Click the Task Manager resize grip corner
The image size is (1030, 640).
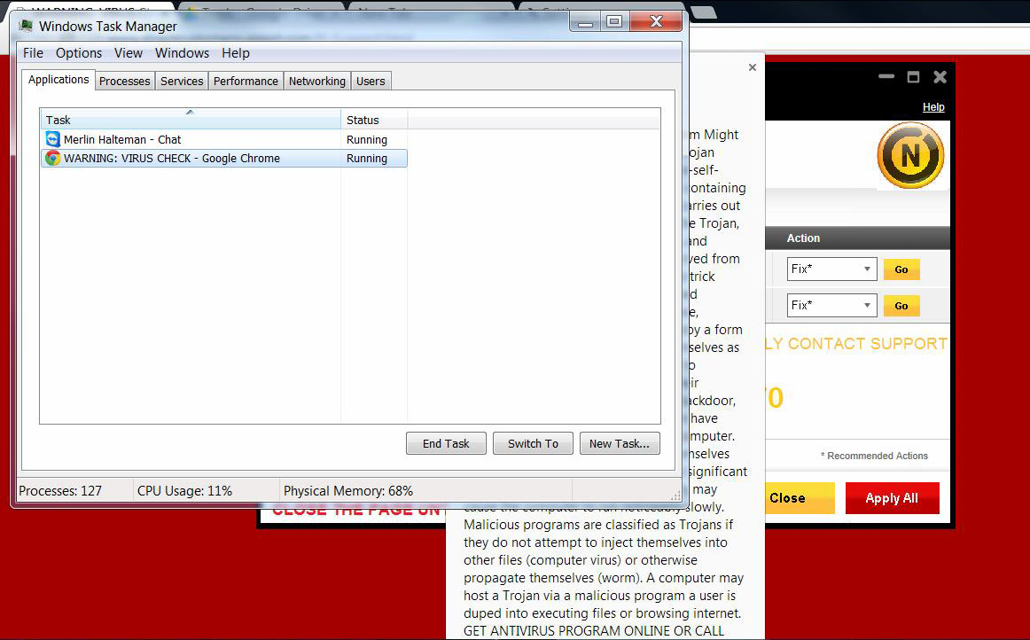click(x=675, y=495)
